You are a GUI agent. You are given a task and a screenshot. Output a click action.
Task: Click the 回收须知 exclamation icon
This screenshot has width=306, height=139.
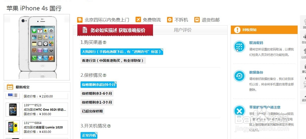click(x=237, y=30)
